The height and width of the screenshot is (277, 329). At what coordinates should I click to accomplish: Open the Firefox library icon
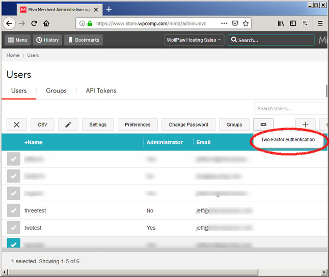point(281,23)
